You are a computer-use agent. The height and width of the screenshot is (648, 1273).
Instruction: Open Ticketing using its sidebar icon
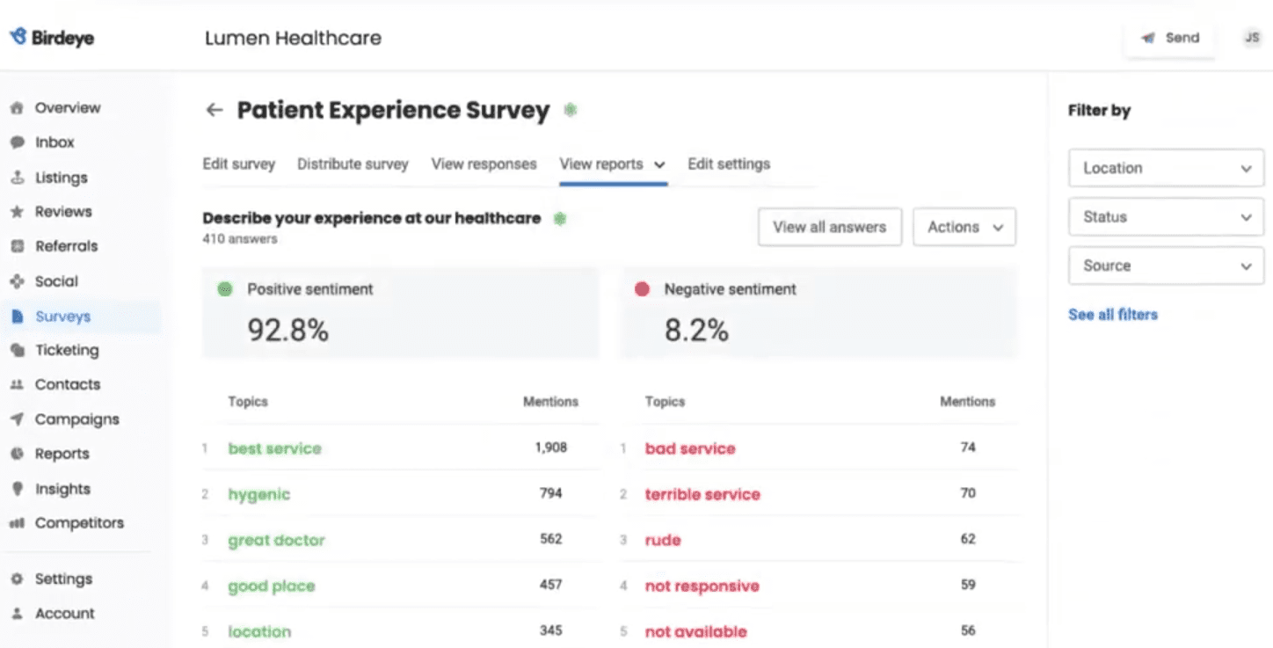(x=16, y=350)
